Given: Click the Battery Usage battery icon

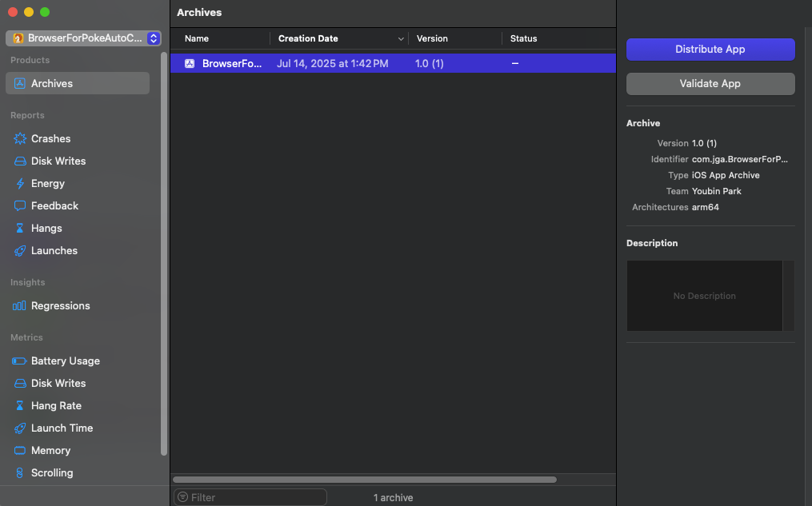Looking at the screenshot, I should tap(19, 361).
